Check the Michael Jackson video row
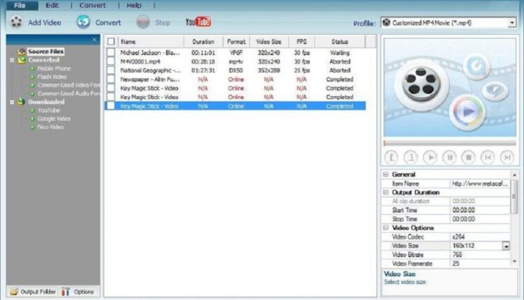 click(111, 52)
